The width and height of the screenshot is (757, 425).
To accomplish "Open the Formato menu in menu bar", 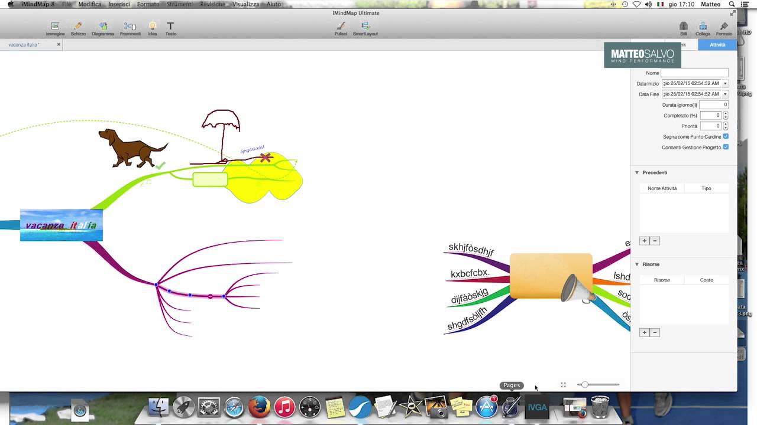I will tap(148, 4).
